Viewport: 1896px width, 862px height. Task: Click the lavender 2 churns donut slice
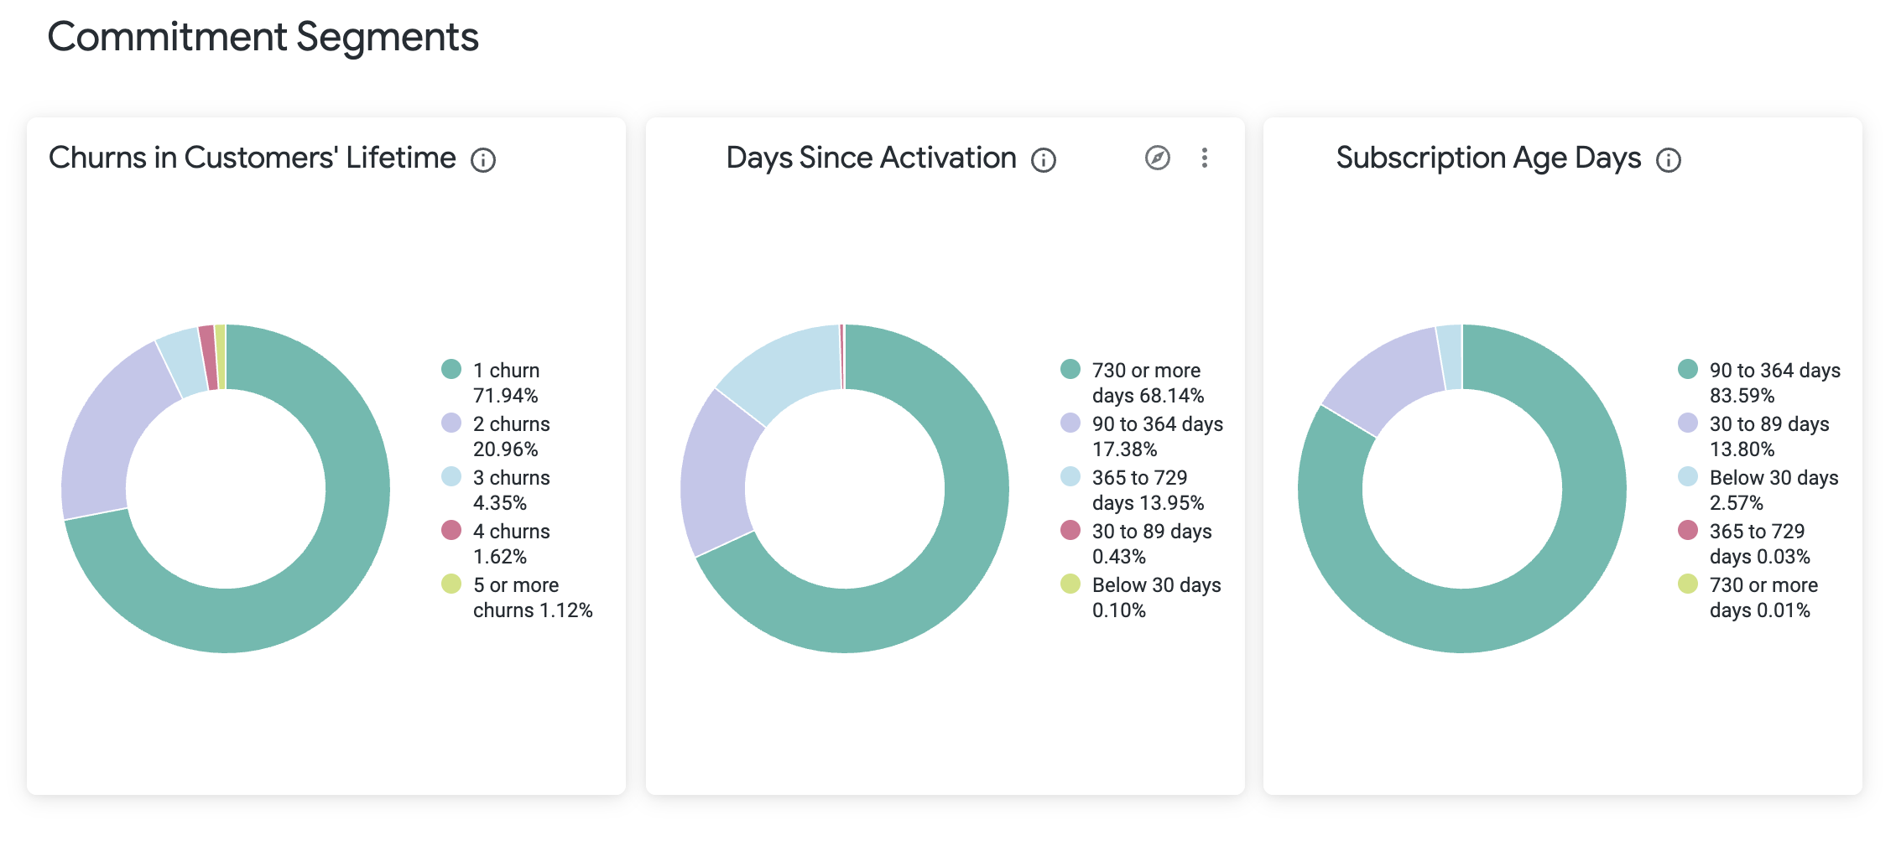(105, 436)
